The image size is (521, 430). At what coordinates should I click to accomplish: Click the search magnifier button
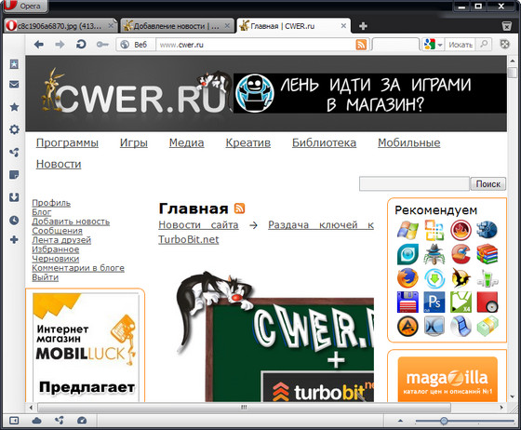tap(484, 44)
